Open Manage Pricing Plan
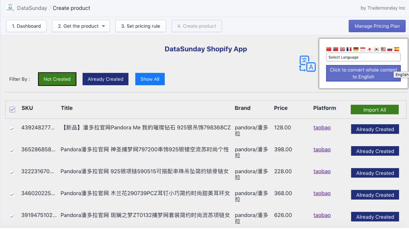409x230 pixels. (x=377, y=26)
